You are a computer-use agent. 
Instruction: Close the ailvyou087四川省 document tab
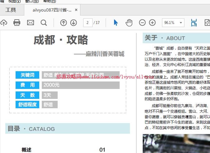click(76, 10)
